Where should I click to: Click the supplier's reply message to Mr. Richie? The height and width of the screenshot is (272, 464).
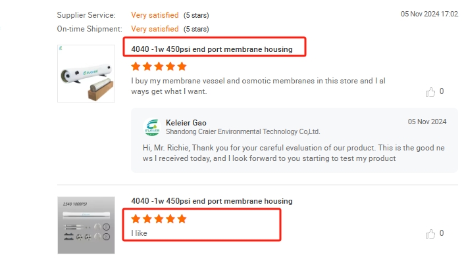click(x=293, y=152)
